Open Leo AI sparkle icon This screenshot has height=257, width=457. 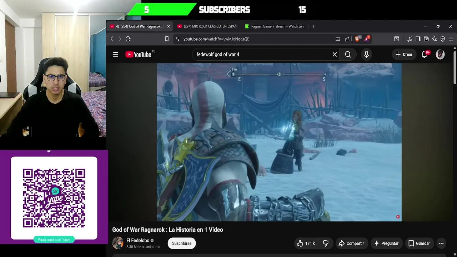[435, 39]
